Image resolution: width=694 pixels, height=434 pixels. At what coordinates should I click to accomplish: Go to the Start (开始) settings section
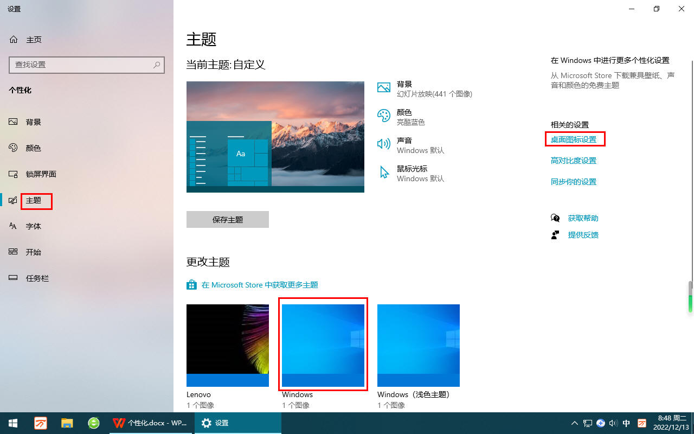[34, 252]
